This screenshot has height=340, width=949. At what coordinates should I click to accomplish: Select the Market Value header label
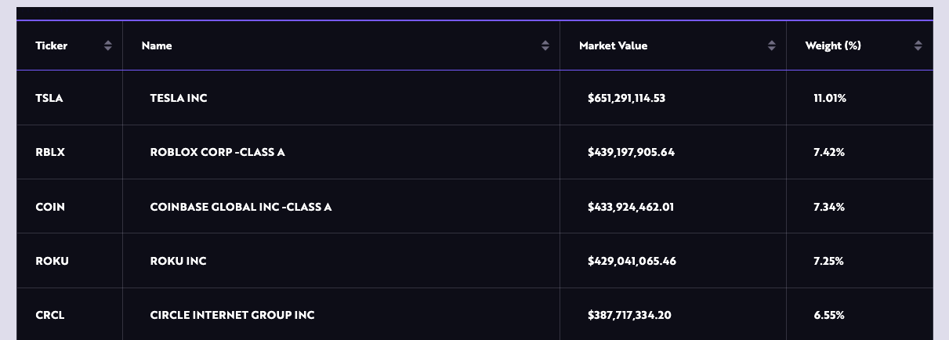tap(614, 45)
